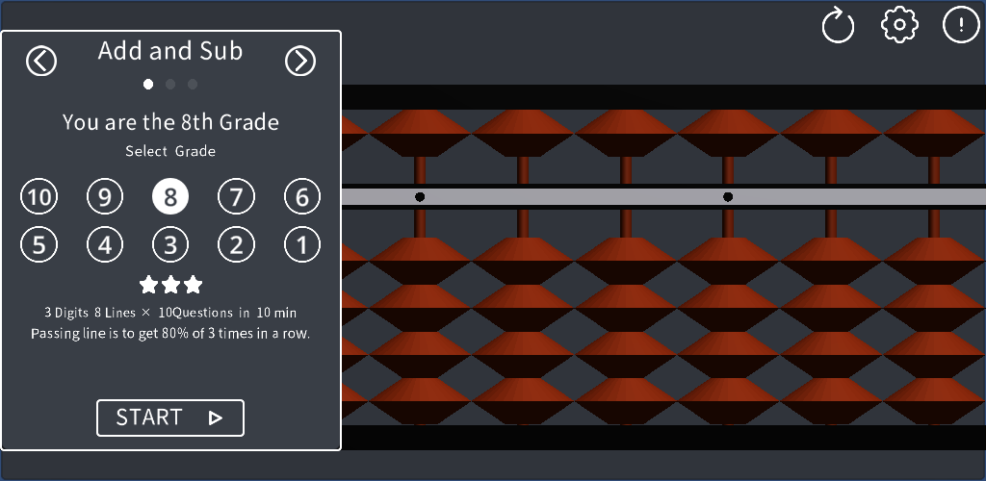Open the info exclamation mark icon

point(961,24)
